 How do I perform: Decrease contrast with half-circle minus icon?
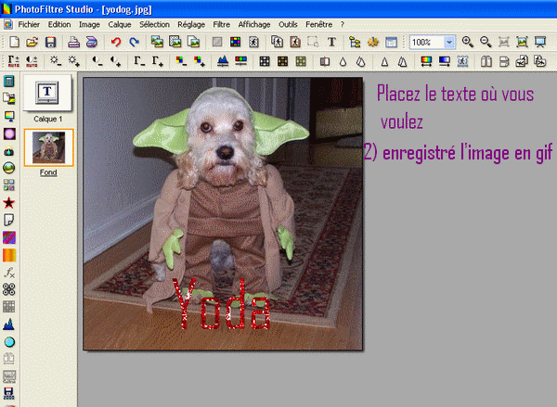coord(97,61)
